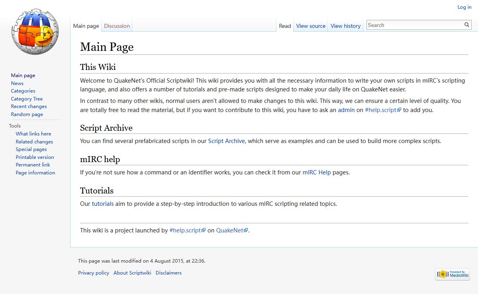Open Recent changes sidebar link
Viewport: 478px width, 294px height.
click(x=29, y=106)
